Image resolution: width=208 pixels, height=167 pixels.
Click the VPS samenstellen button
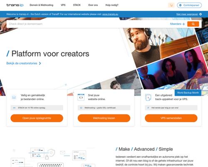tap(171, 118)
